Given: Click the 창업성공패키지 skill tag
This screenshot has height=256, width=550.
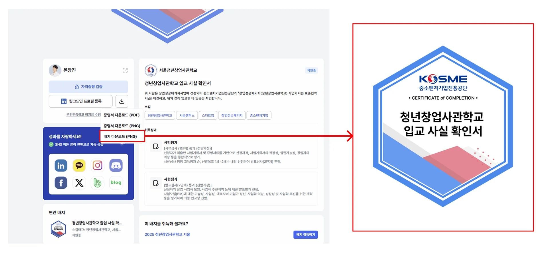Looking at the screenshot, I should point(232,115).
